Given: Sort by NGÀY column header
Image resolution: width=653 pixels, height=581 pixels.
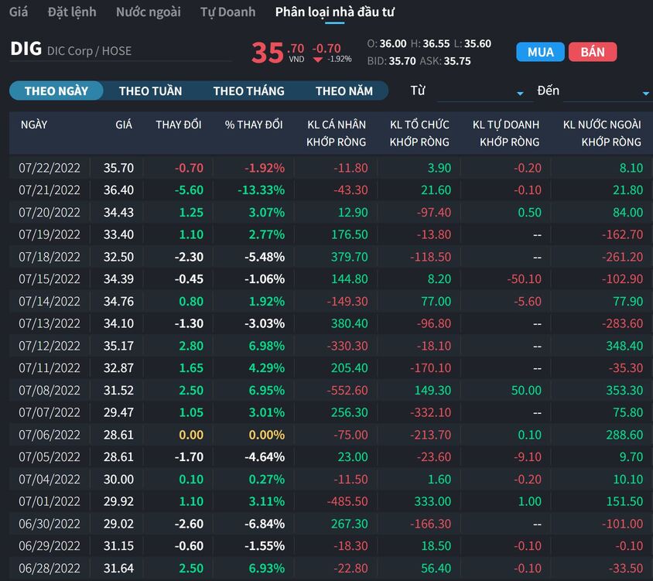Looking at the screenshot, I should pyautogui.click(x=34, y=125).
